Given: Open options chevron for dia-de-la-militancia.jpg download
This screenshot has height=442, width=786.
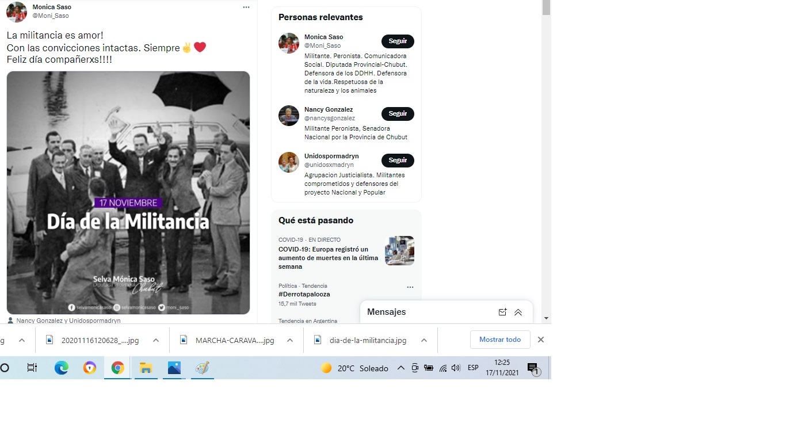Looking at the screenshot, I should click(424, 340).
